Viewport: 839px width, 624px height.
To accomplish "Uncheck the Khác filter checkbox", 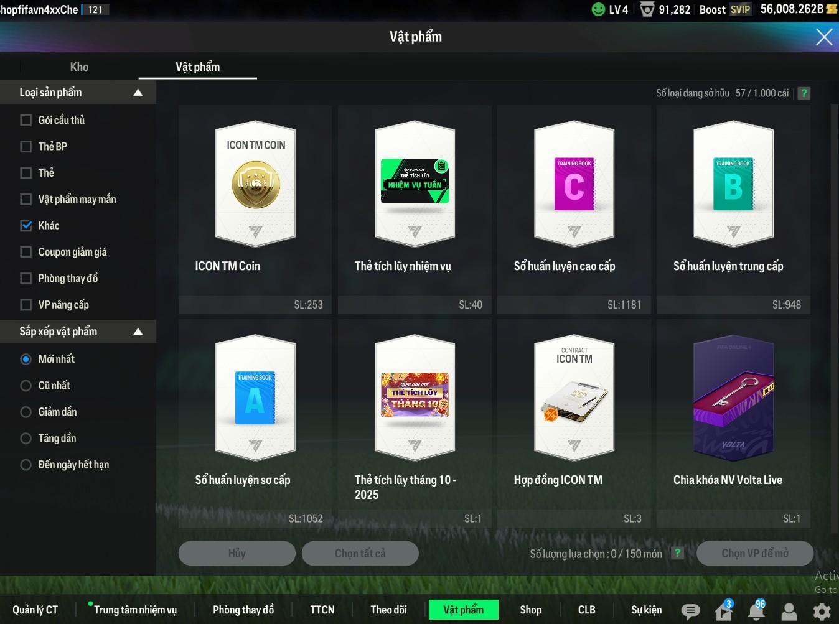I will tap(26, 226).
